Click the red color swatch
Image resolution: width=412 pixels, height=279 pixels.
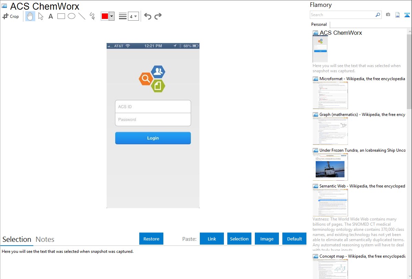click(x=105, y=16)
